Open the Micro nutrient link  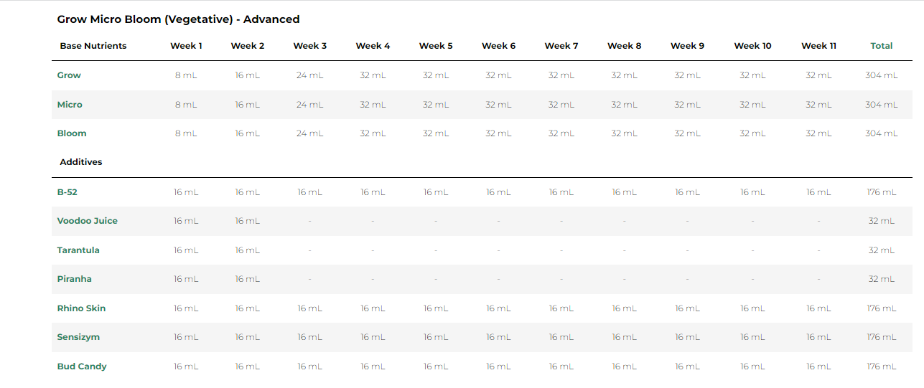pos(70,105)
